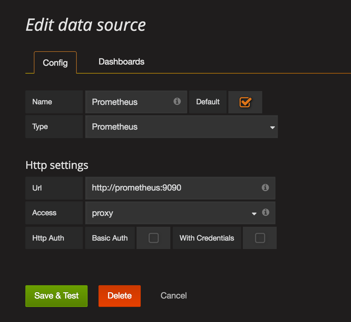The height and width of the screenshot is (322, 351).
Task: Click the Basic Auth label
Action: pyautogui.click(x=110, y=238)
